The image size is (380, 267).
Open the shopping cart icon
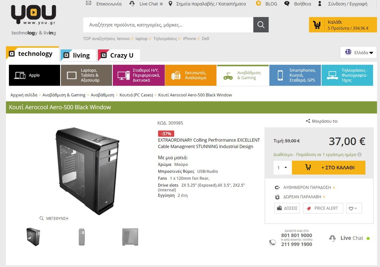click(317, 25)
